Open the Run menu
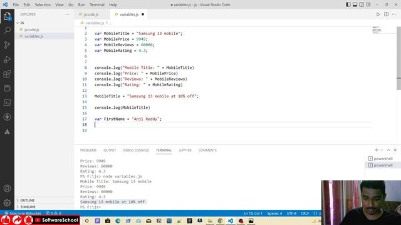The height and width of the screenshot is (225, 401). [81, 4]
